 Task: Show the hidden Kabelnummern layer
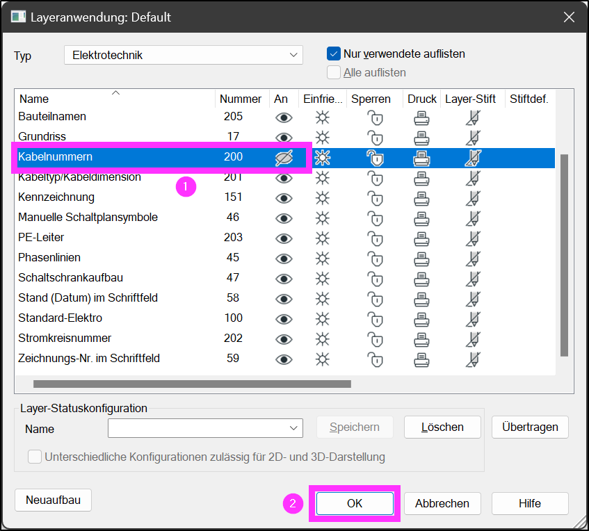(x=284, y=158)
